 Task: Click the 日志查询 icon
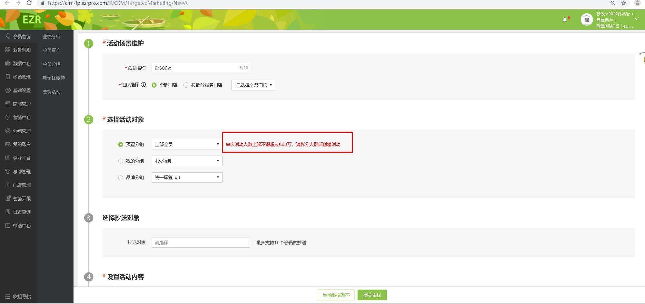8,212
